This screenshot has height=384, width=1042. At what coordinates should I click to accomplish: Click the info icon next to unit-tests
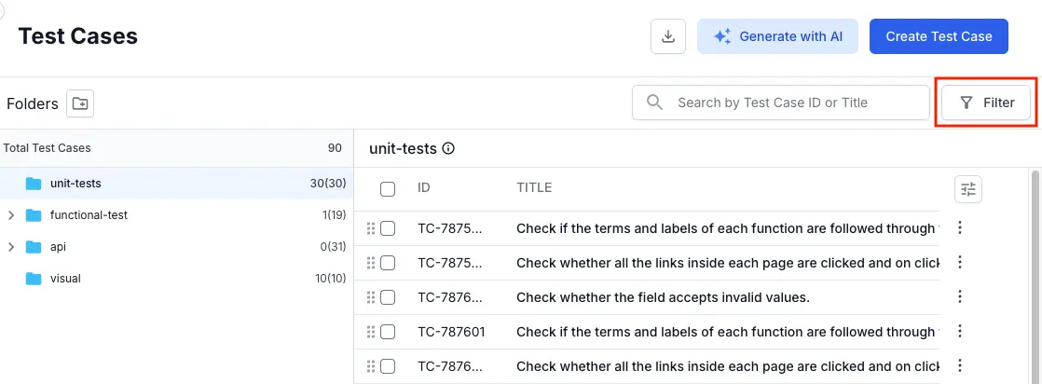click(448, 148)
